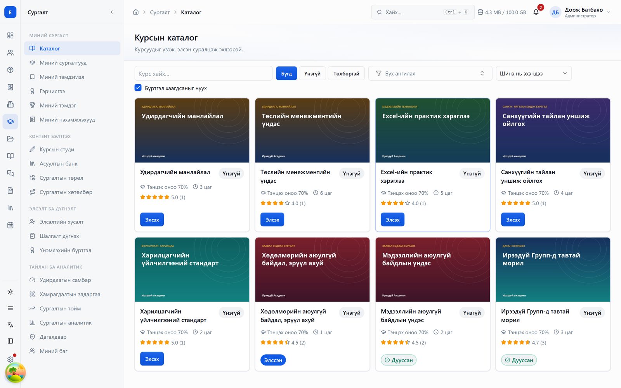The height and width of the screenshot is (388, 621).
Task: Open the dashboard grid rail icon
Action: point(10,35)
